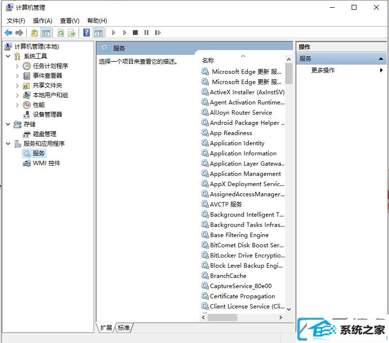The image size is (389, 343).
Task: Select AllJoyn Router Service
Action: (x=241, y=113)
